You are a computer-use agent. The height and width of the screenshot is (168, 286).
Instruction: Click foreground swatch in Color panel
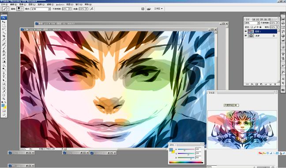point(171,150)
